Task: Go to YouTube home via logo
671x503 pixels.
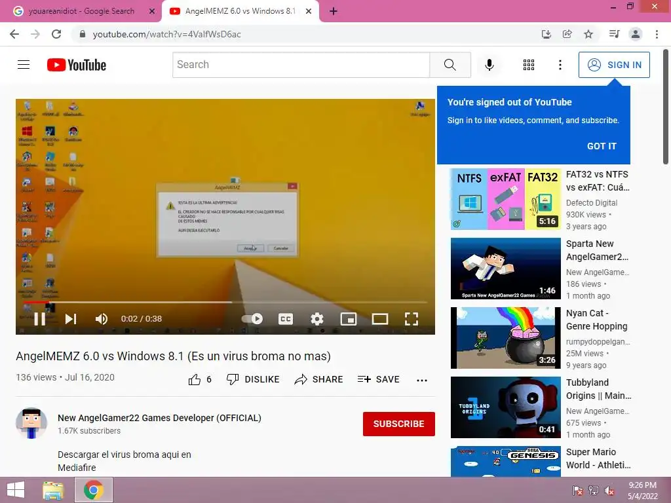Action: pyautogui.click(x=77, y=65)
